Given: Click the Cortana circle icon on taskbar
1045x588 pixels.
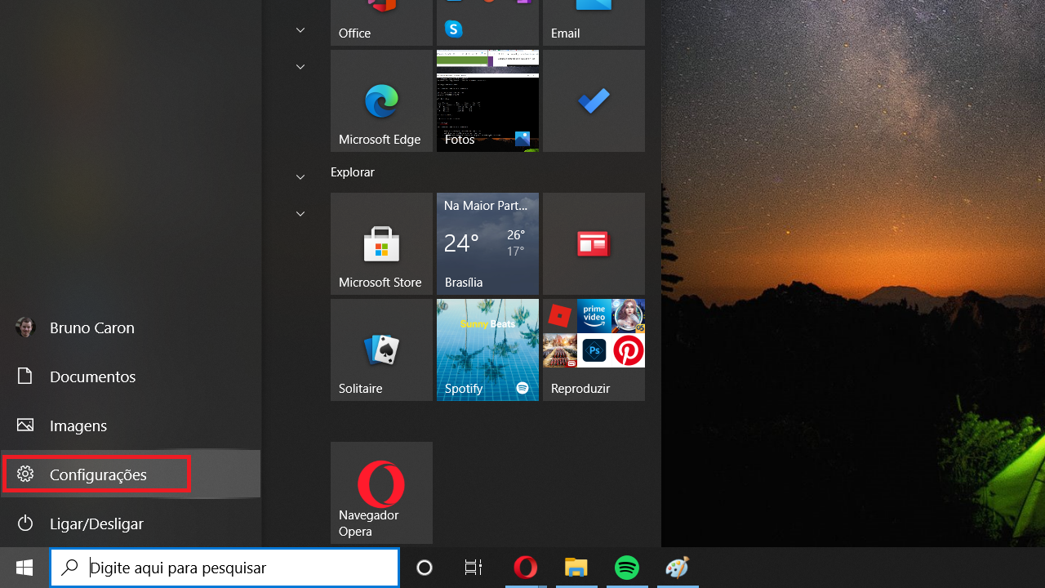Looking at the screenshot, I should [425, 568].
